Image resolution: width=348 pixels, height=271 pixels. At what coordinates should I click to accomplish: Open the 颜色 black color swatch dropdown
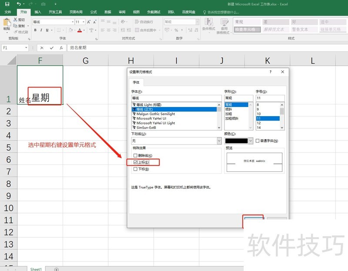coord(250,140)
